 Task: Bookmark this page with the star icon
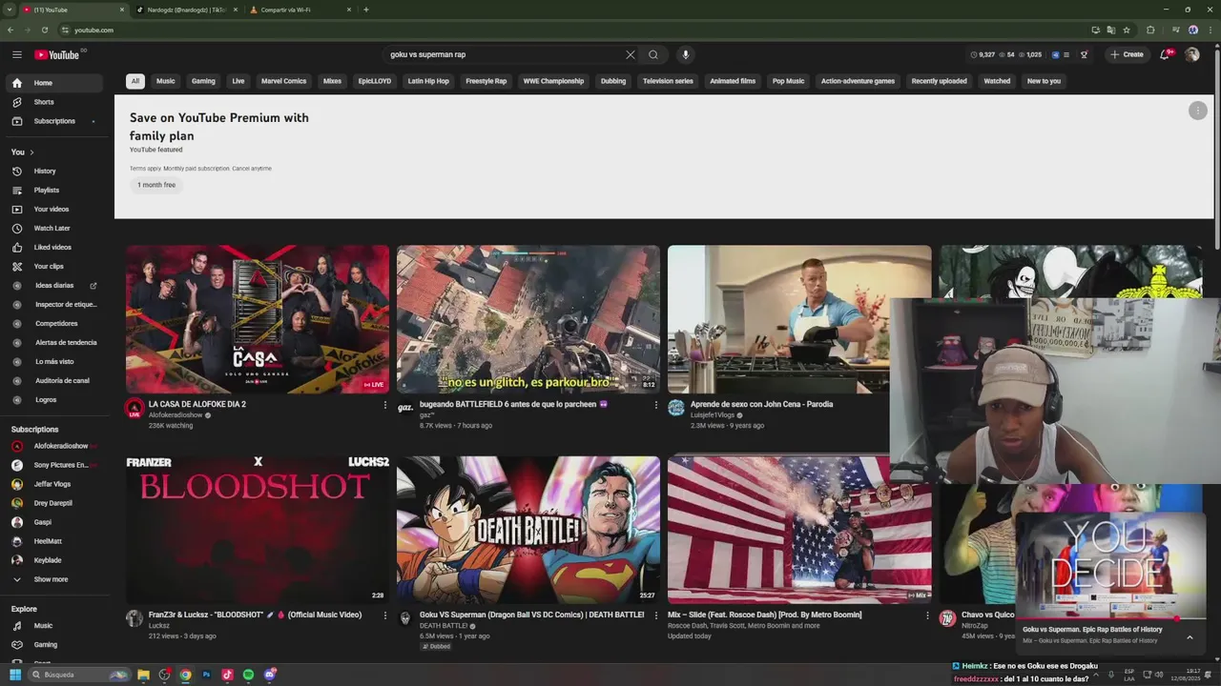[1127, 30]
